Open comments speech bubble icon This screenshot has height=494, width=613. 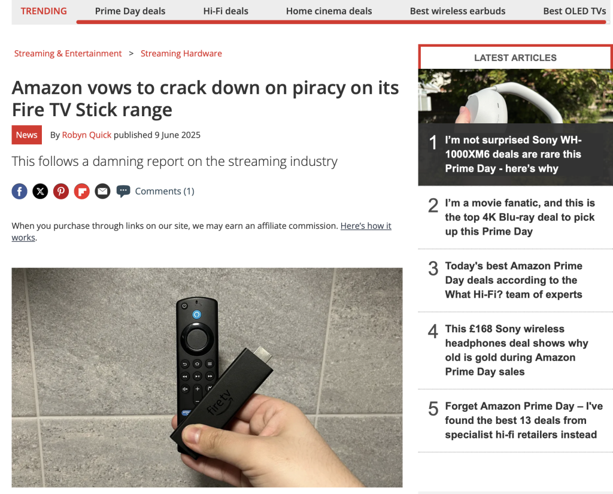[123, 191]
